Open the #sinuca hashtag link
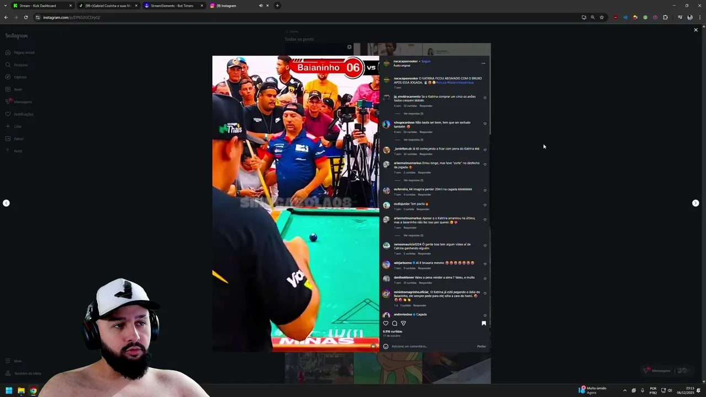706x397 pixels. coord(441,82)
